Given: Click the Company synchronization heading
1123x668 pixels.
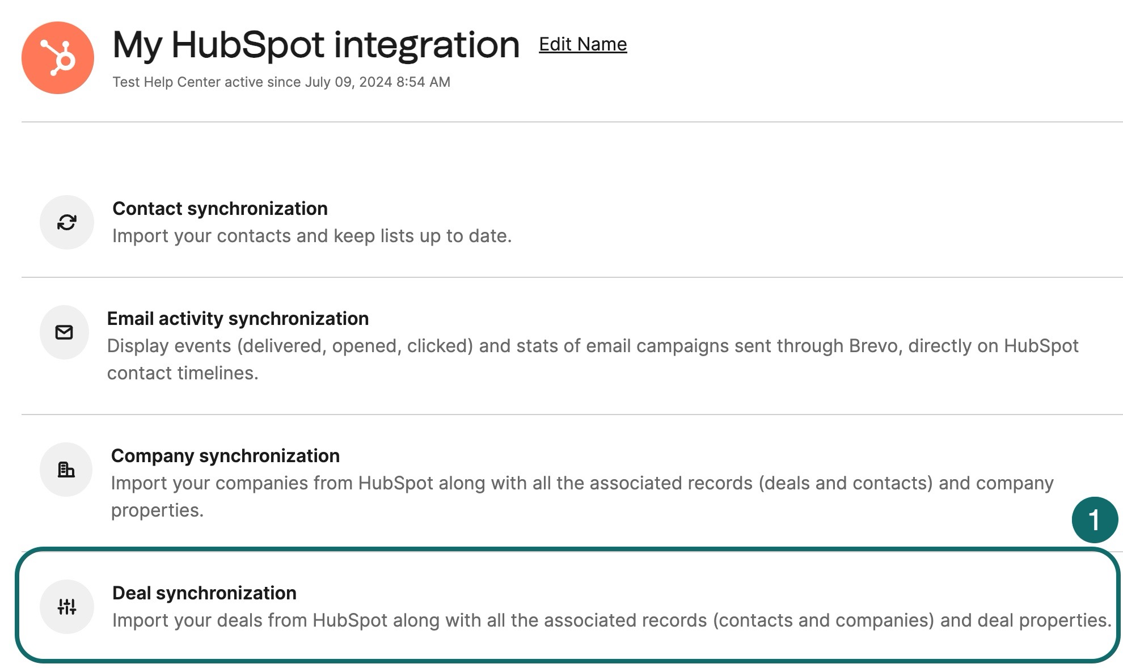Looking at the screenshot, I should (x=226, y=455).
